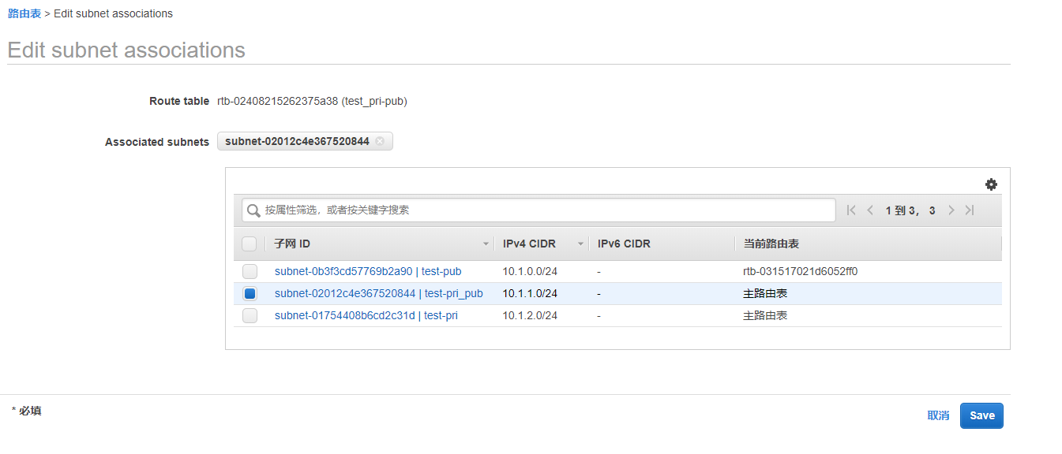Click the 取消 cancel link
The image size is (1062, 454).
[x=938, y=415]
